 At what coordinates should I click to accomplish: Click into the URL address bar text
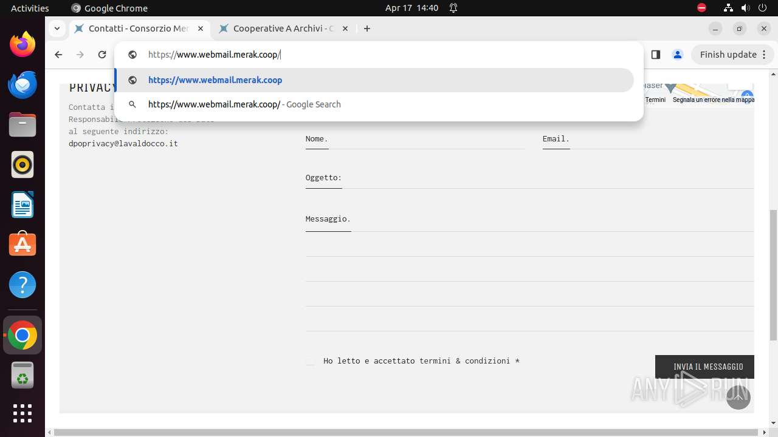(214, 55)
